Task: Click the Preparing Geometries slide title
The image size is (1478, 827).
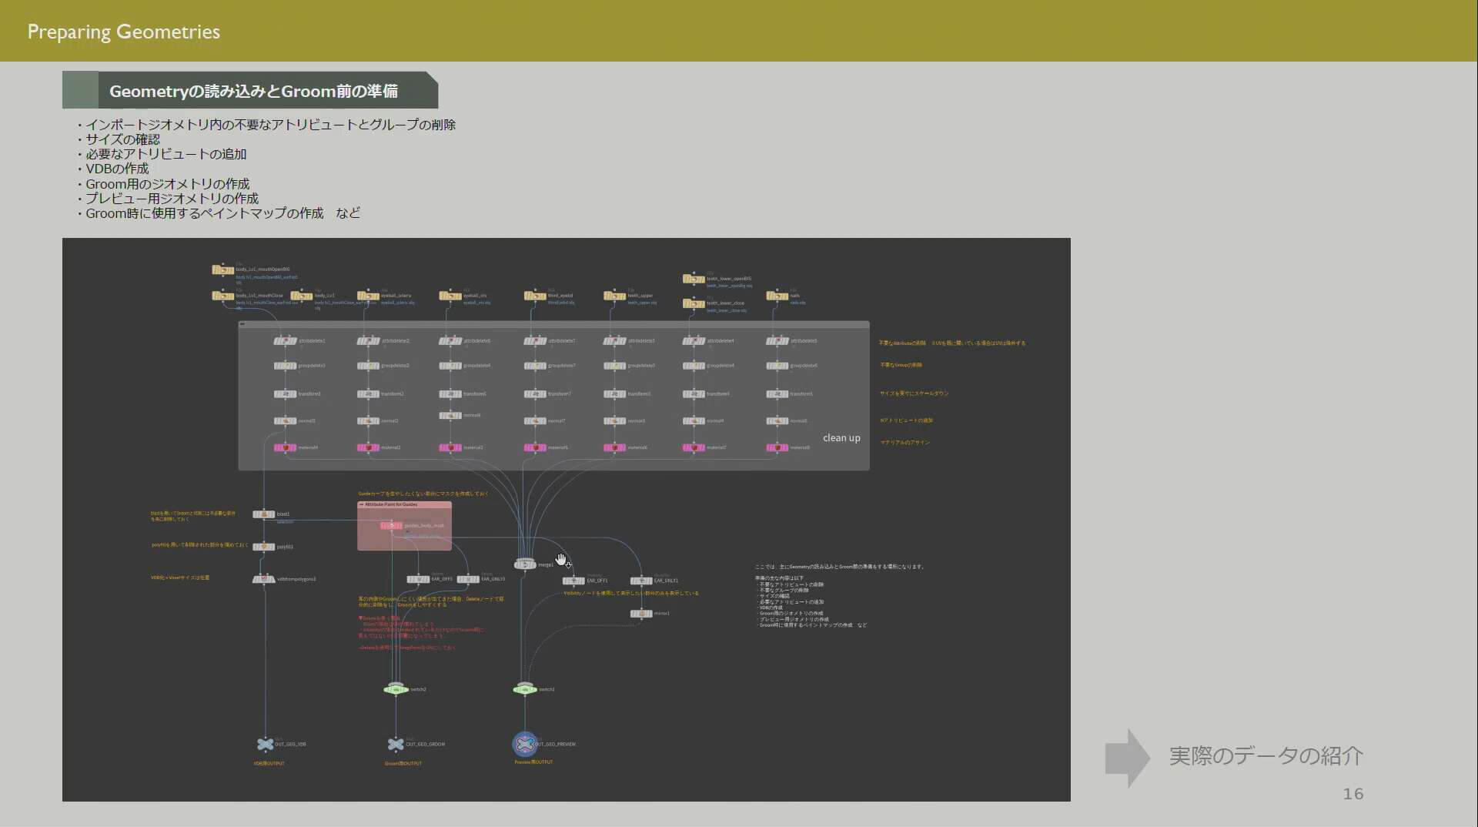Action: 124,32
